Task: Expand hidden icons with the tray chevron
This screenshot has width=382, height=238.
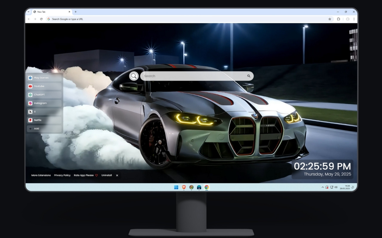Action: pos(322,187)
